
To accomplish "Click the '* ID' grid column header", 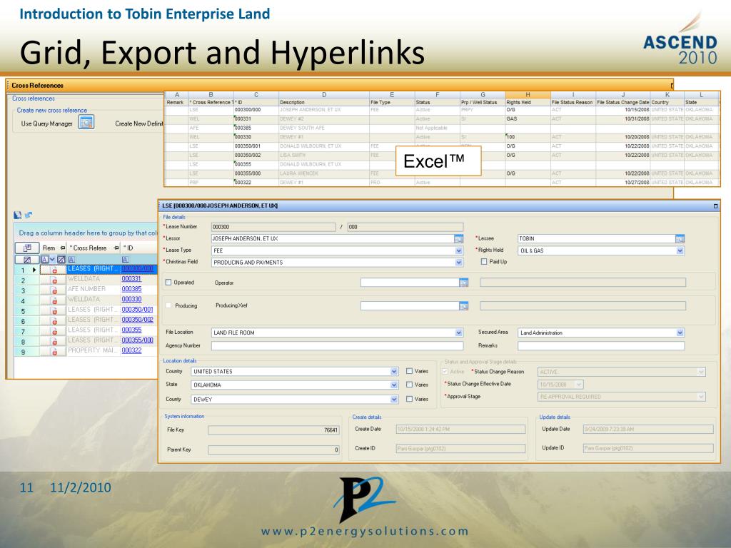I will [x=138, y=248].
